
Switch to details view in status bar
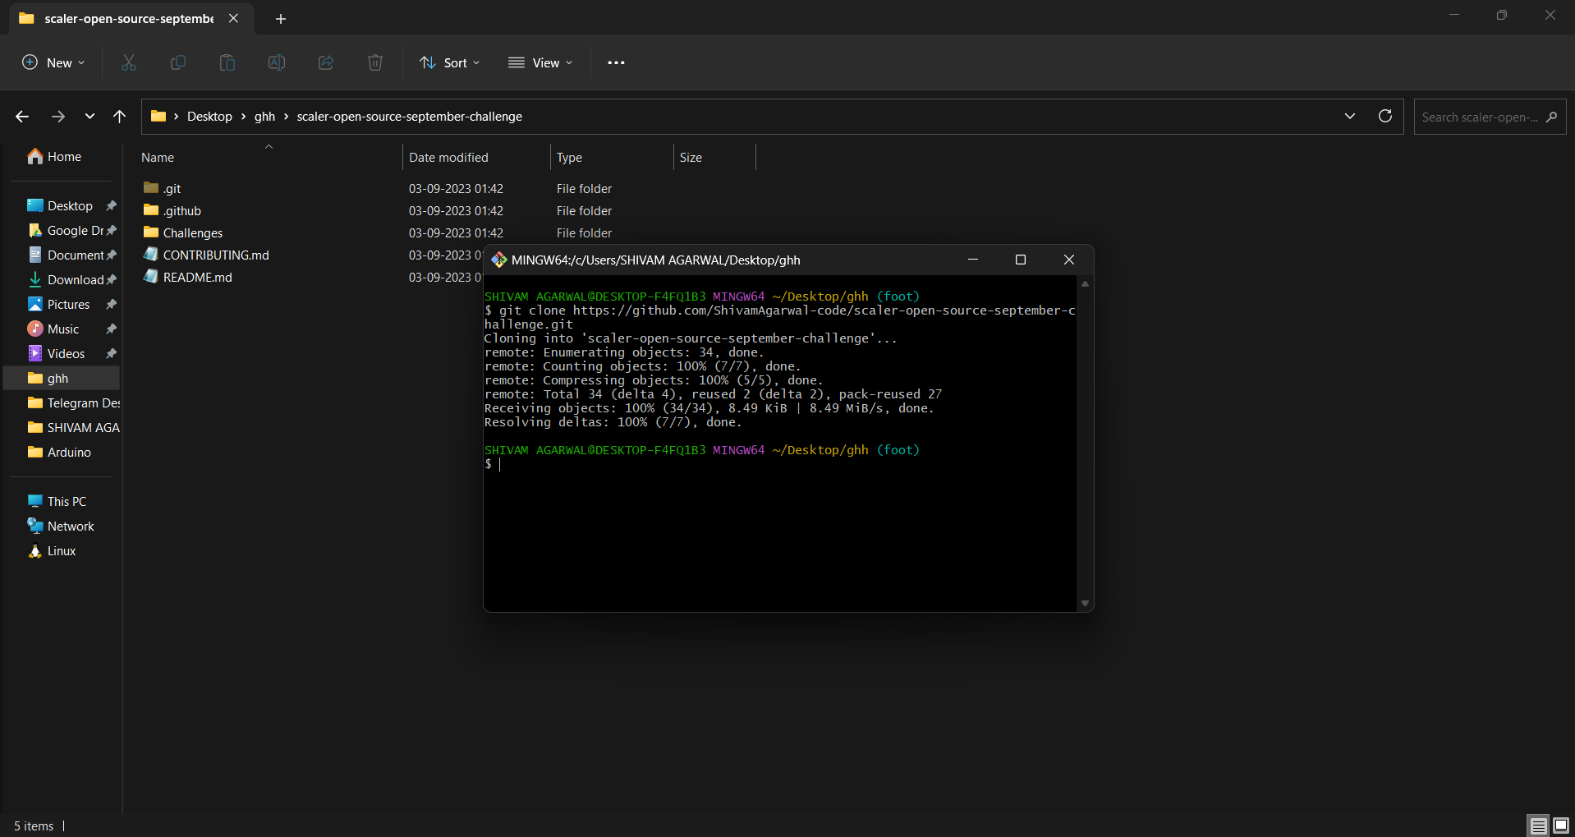coord(1537,826)
